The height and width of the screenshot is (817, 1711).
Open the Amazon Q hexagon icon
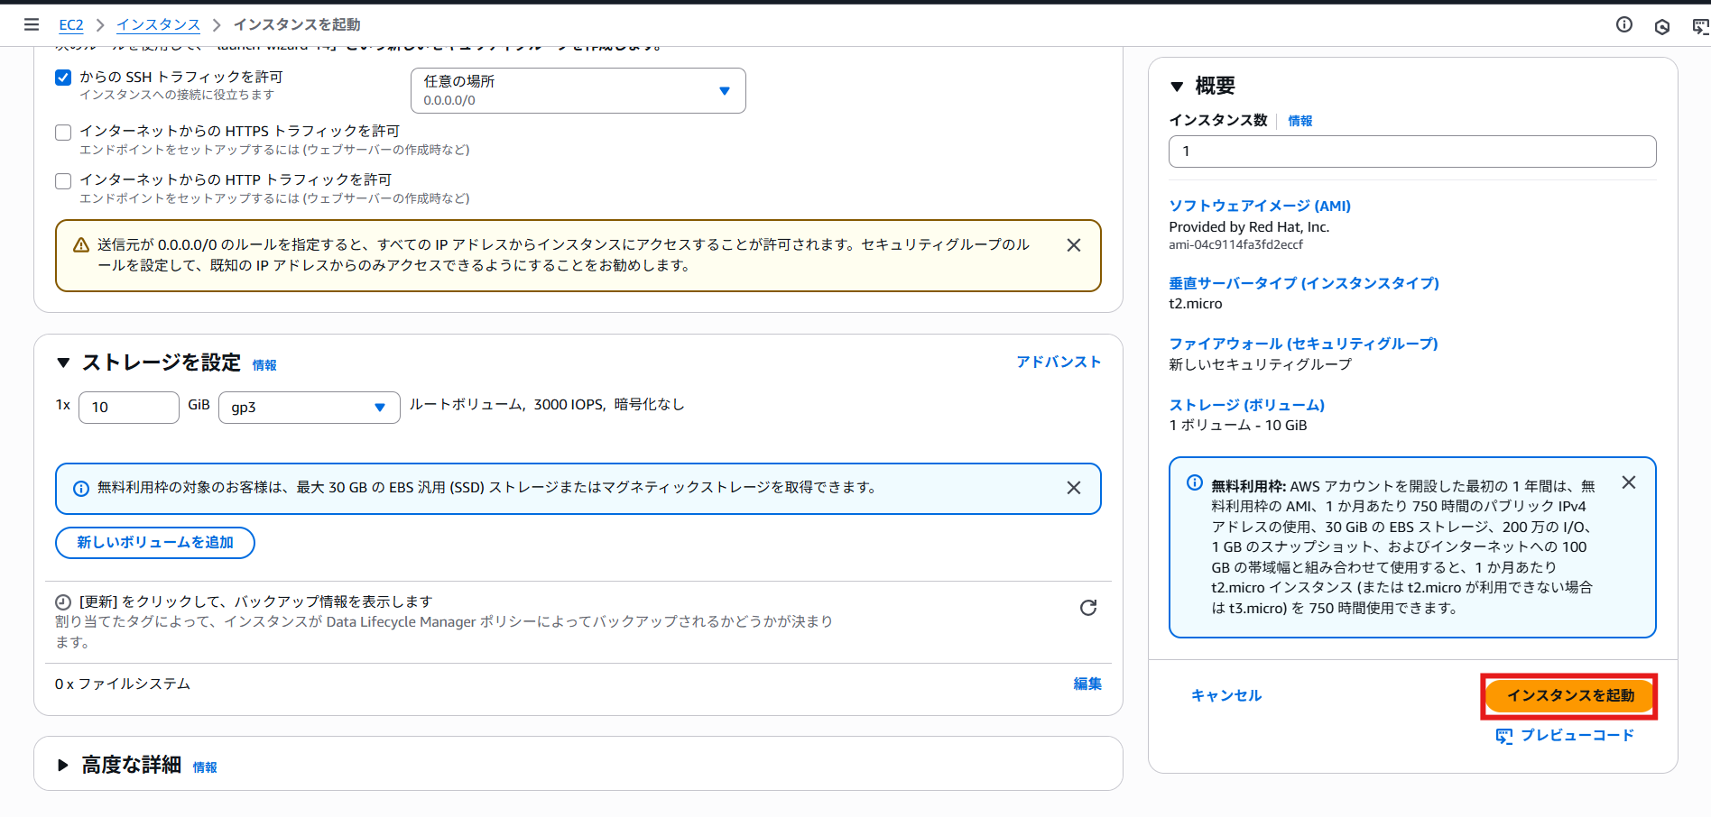point(1662,26)
